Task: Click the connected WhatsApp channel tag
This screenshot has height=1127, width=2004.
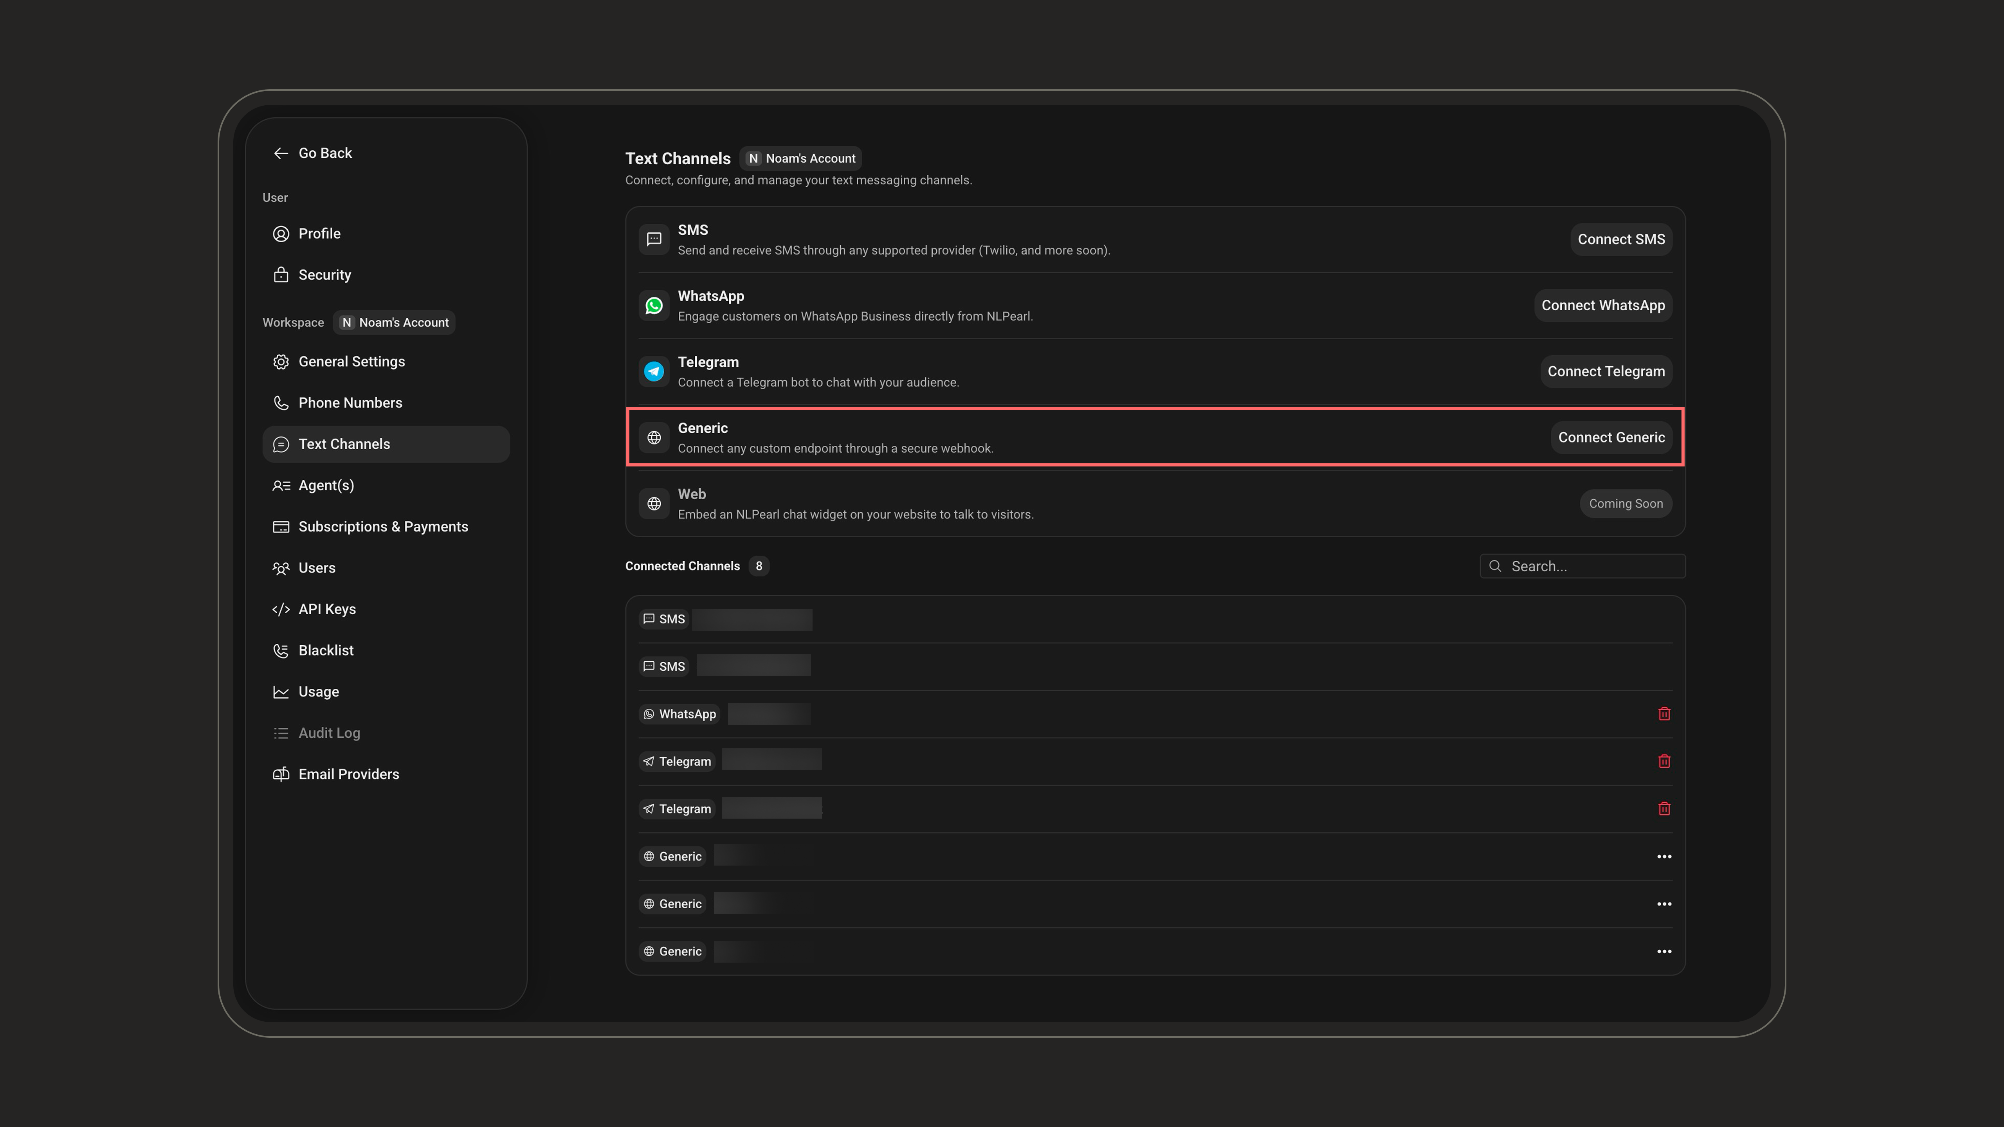Action: point(679,714)
